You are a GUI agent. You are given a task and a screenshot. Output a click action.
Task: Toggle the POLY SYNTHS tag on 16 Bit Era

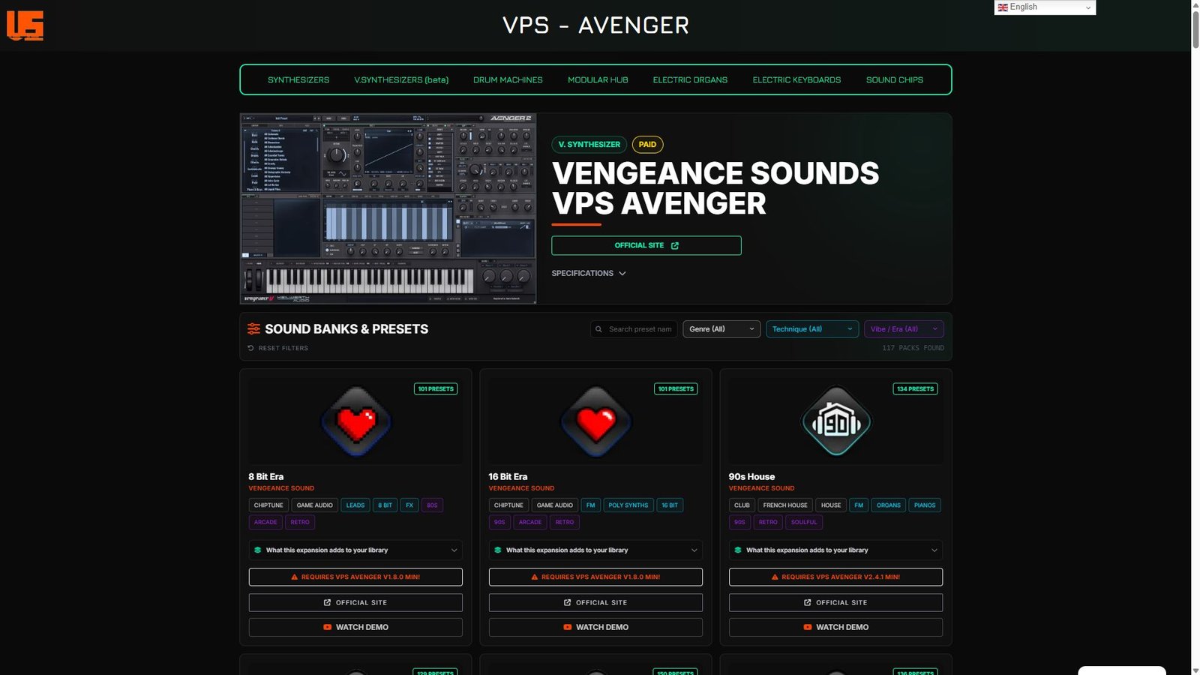point(628,505)
